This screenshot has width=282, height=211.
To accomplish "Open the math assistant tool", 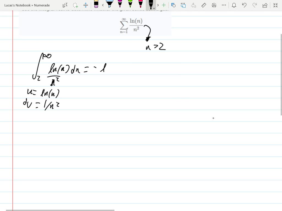I will [214, 5].
